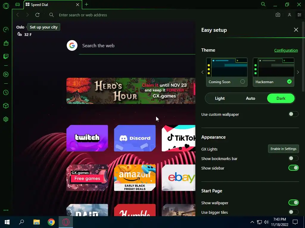Viewport: 305px width, 228px height.
Task: Show previous themes with left chevron
Action: [203, 72]
